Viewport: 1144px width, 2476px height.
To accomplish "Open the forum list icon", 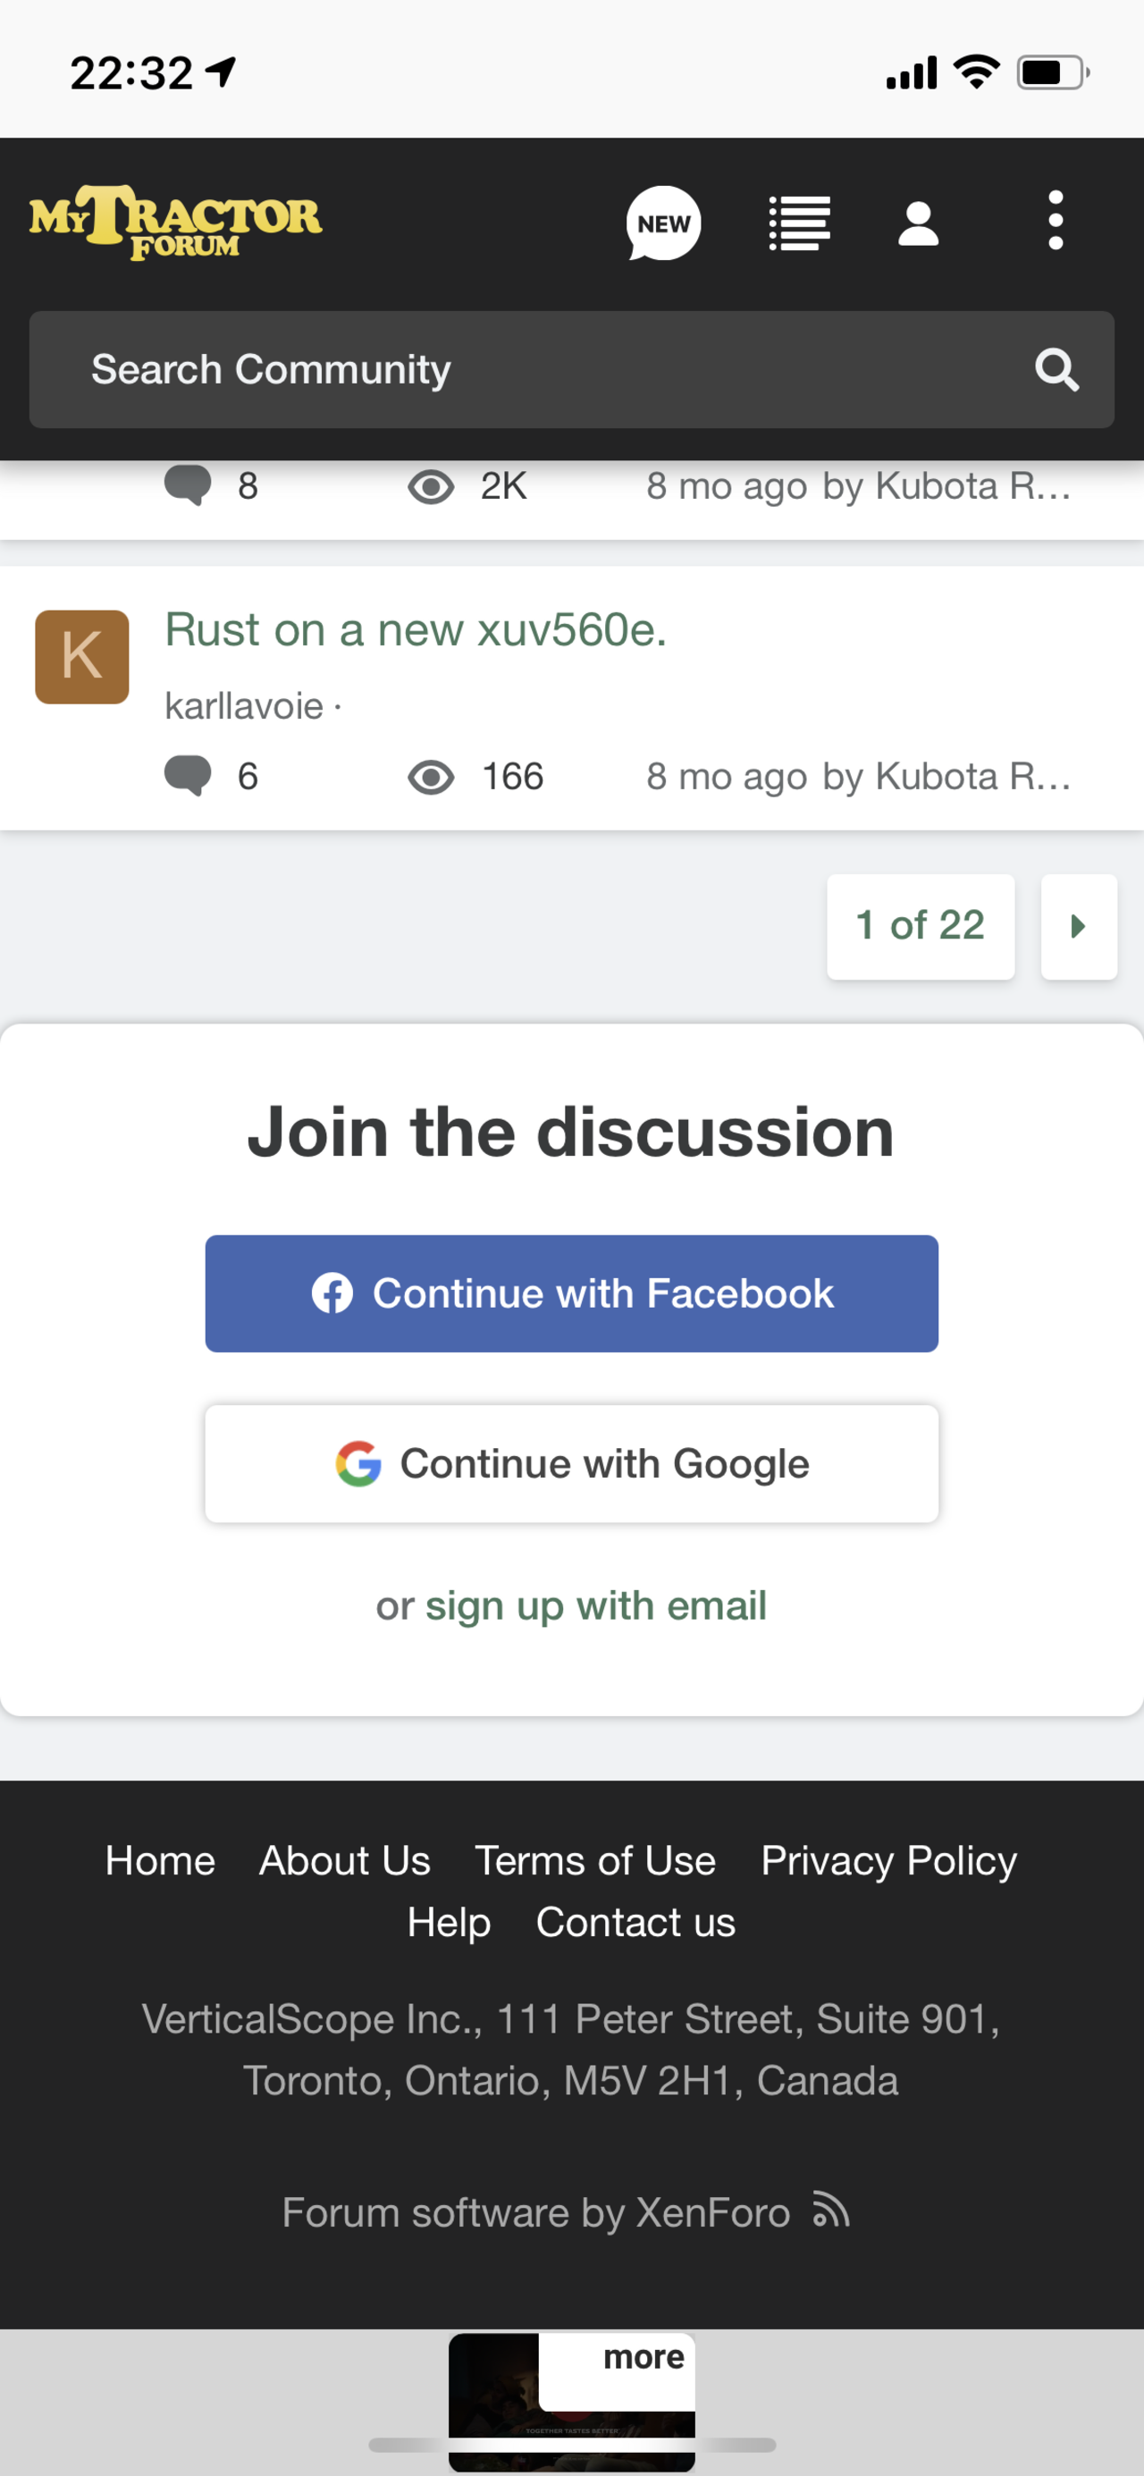I will pos(799,223).
